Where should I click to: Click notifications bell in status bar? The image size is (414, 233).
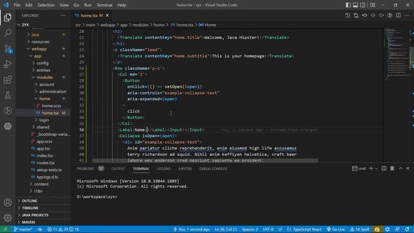click(407, 229)
